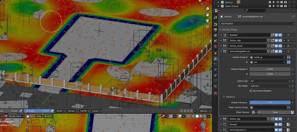The image size is (297, 132).
Task: Open the Scene properties tab
Action: pos(215,41)
